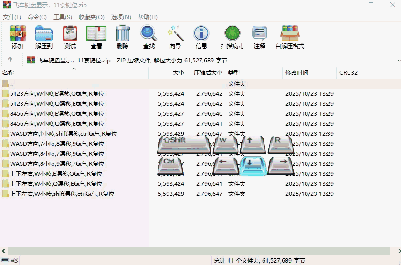Select the parent folder ".." entry

11,83
